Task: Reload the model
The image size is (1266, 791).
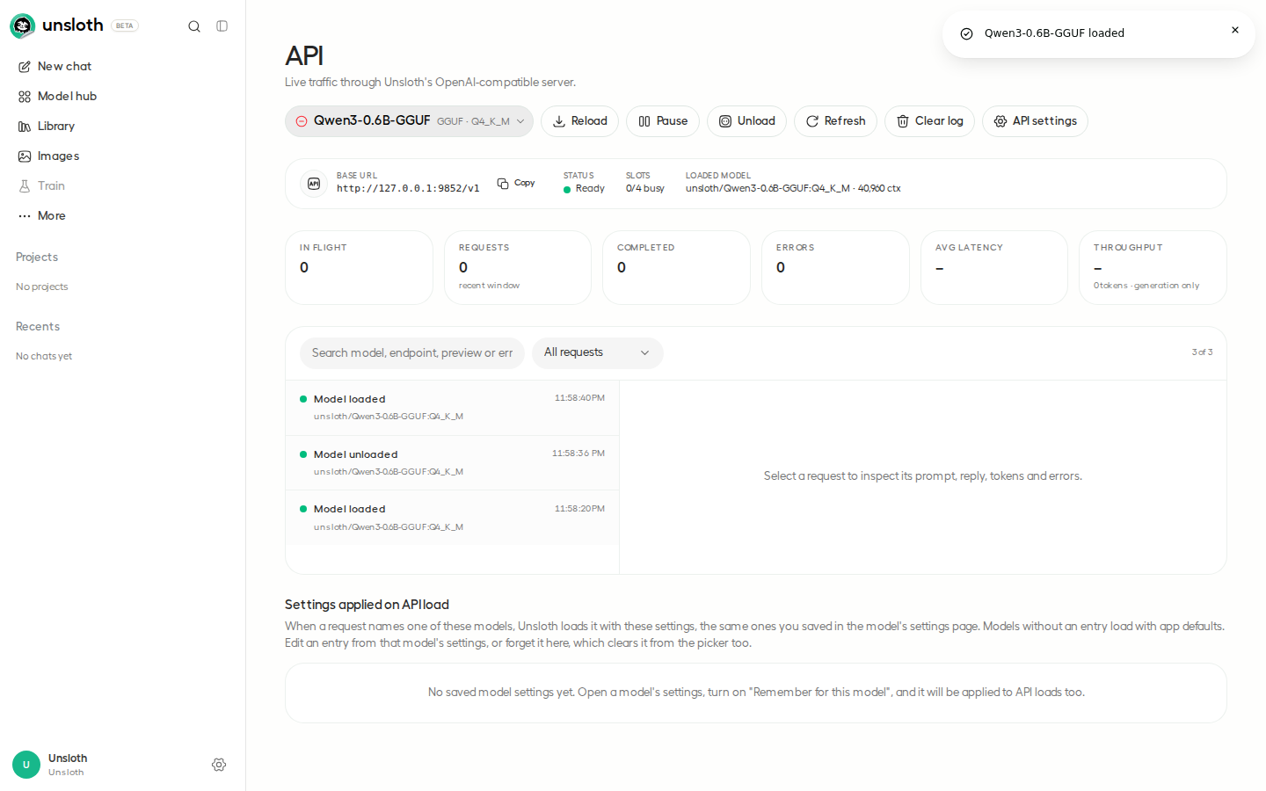Action: tap(579, 121)
